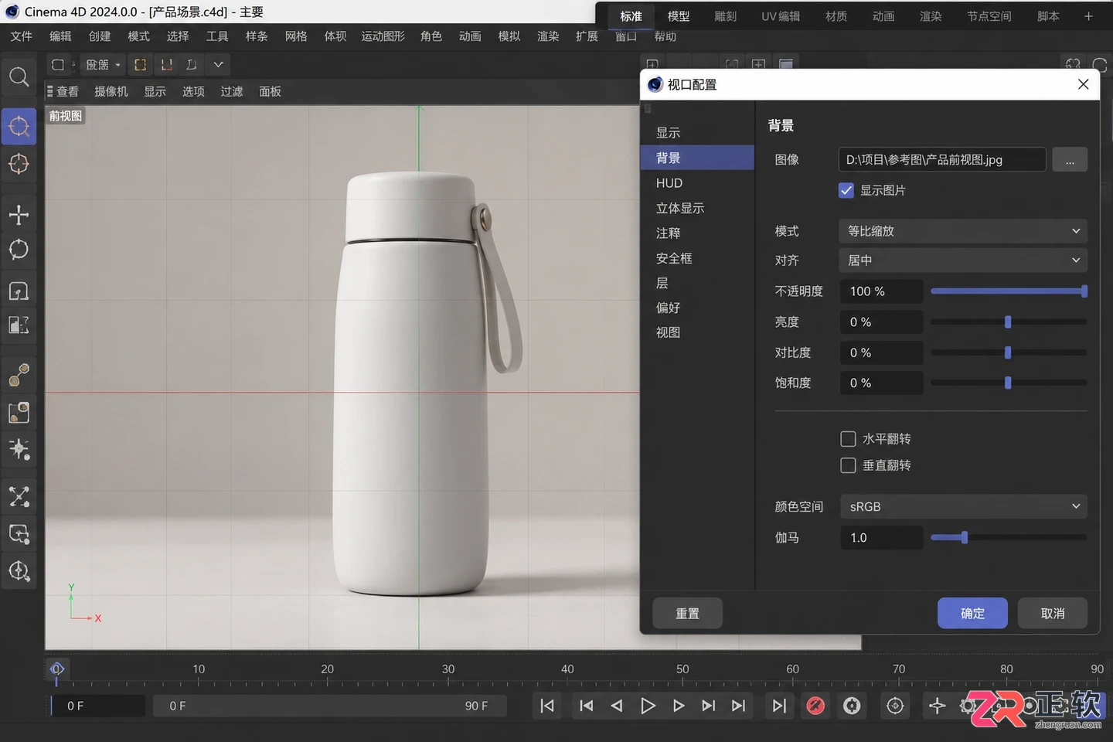1113x742 pixels.
Task: Open the selection mode dropdown in top toolbar
Action: 103,65
